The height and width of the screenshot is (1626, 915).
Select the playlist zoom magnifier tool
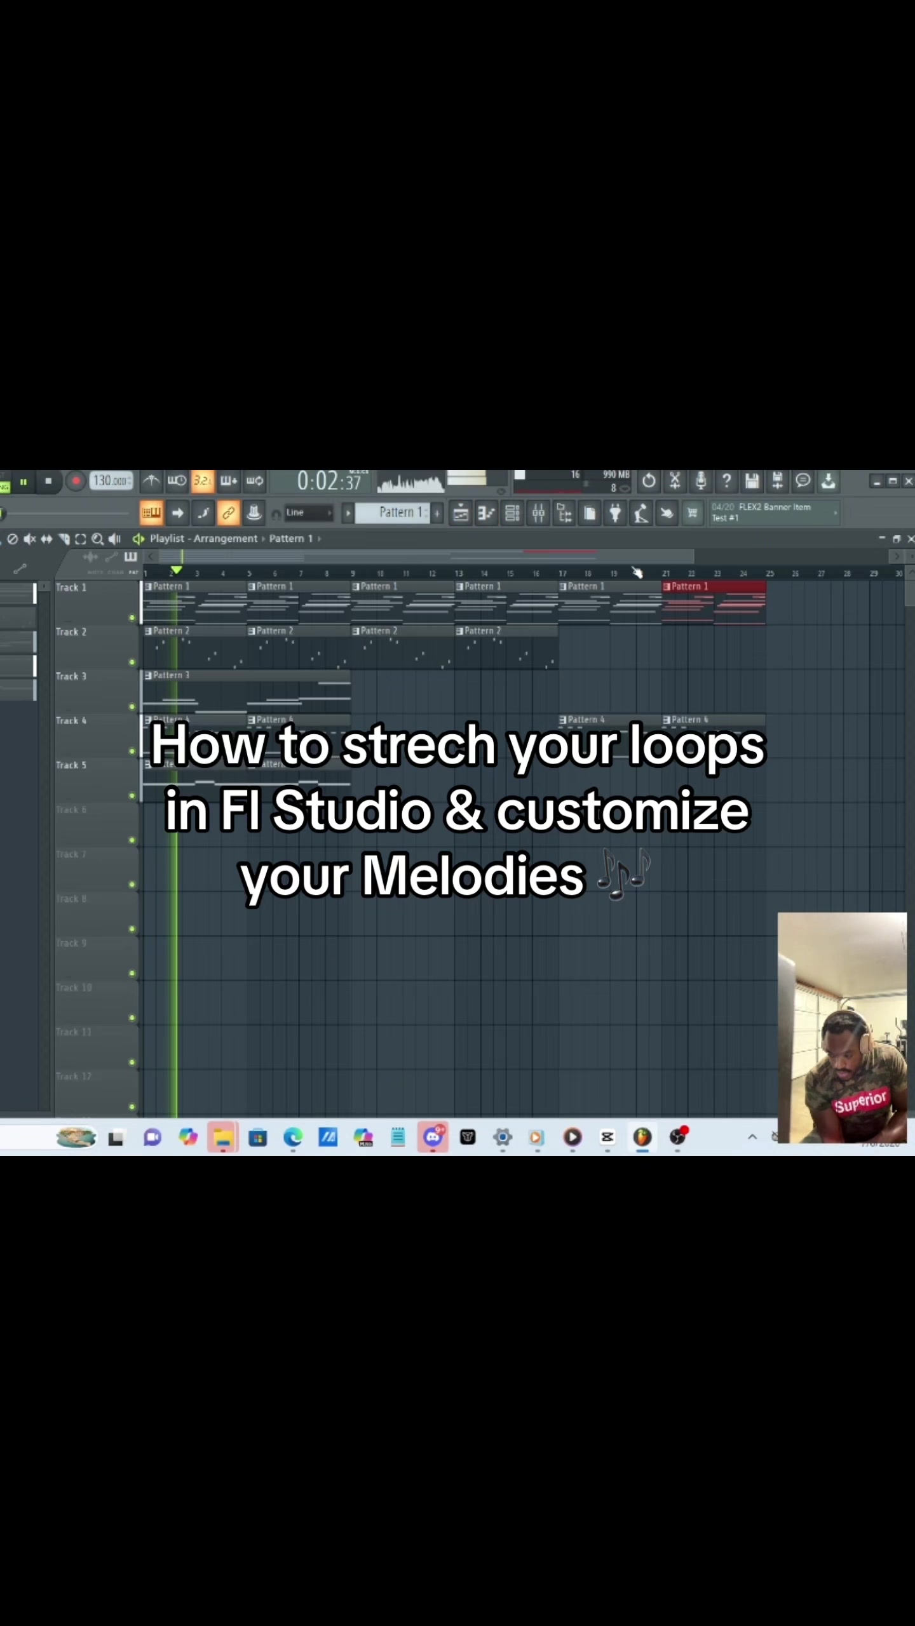97,539
